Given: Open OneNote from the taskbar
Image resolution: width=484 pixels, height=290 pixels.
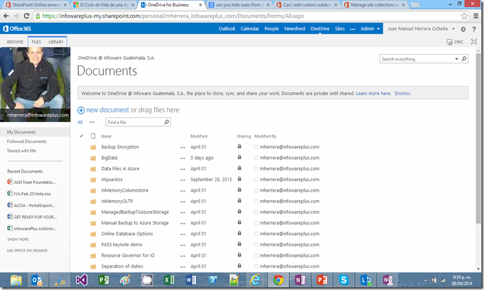Looking at the screenshot, I should (x=300, y=280).
